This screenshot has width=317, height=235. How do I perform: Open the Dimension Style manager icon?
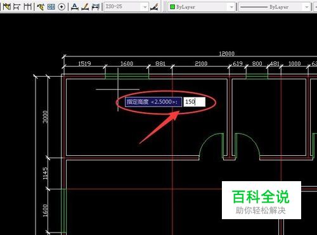(x=154, y=7)
